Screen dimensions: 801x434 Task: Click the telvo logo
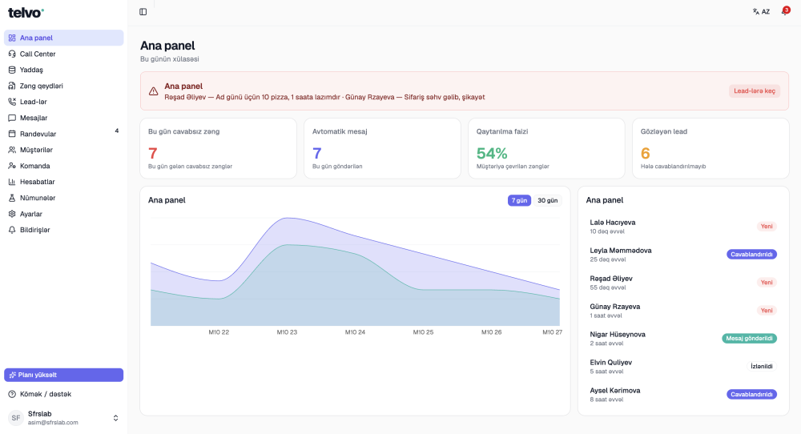[26, 13]
